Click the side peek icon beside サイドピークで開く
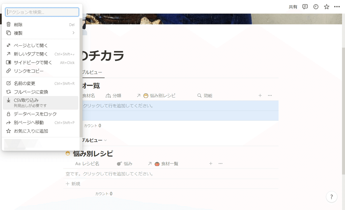Screen dimensions: 345x210 tap(9, 62)
